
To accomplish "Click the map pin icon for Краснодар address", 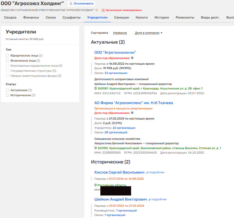I will pos(96,89).
